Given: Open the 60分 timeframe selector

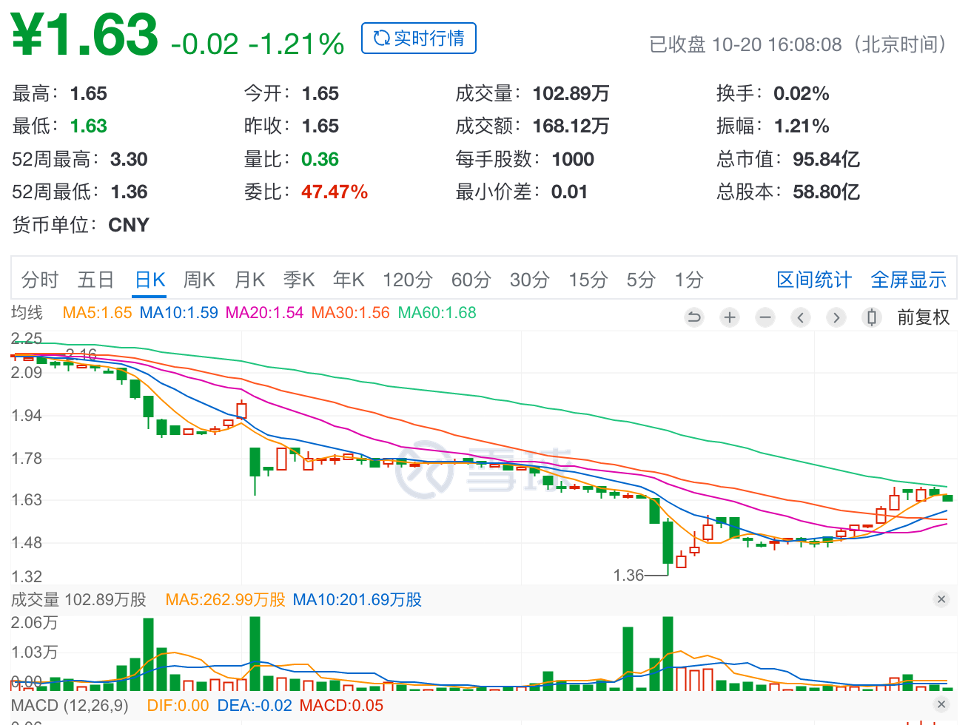Looking at the screenshot, I should pyautogui.click(x=471, y=280).
